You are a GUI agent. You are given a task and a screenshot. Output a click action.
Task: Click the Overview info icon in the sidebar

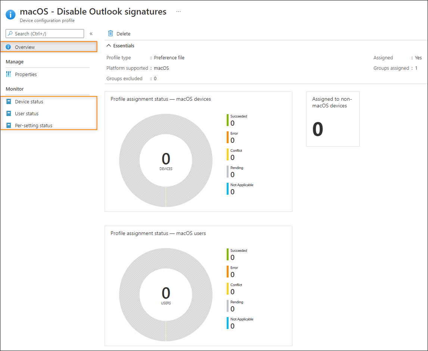click(9, 47)
